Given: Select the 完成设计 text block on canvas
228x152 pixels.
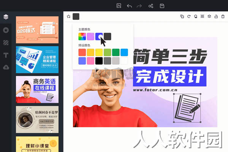Looking at the screenshot, I should (x=170, y=76).
